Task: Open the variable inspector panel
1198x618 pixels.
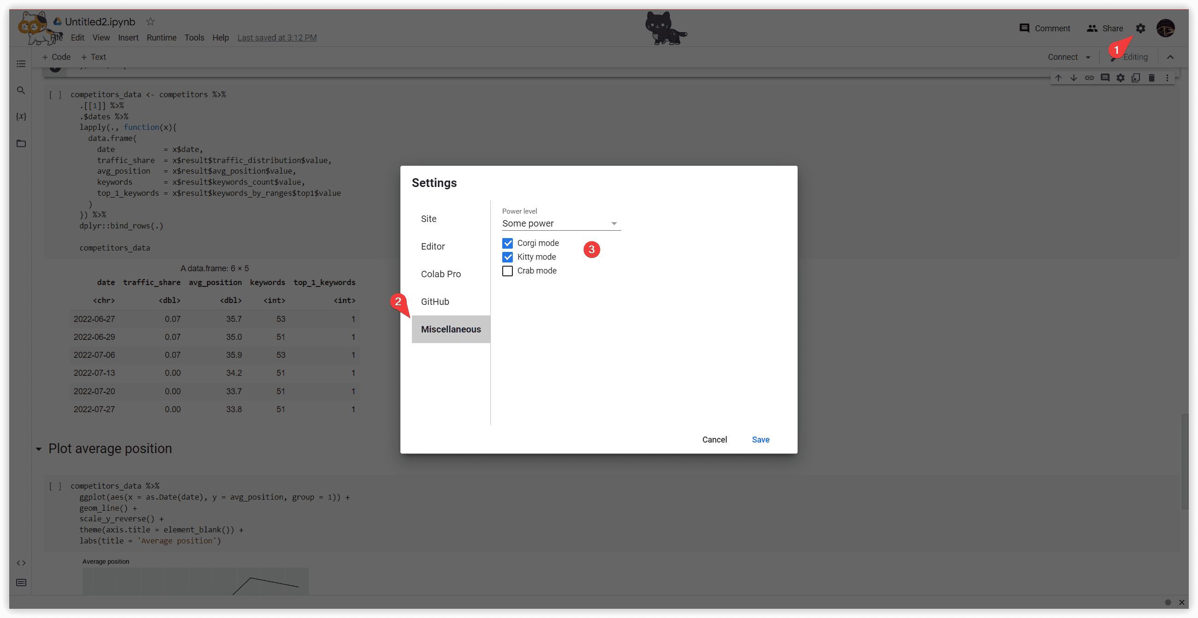Action: coord(21,117)
